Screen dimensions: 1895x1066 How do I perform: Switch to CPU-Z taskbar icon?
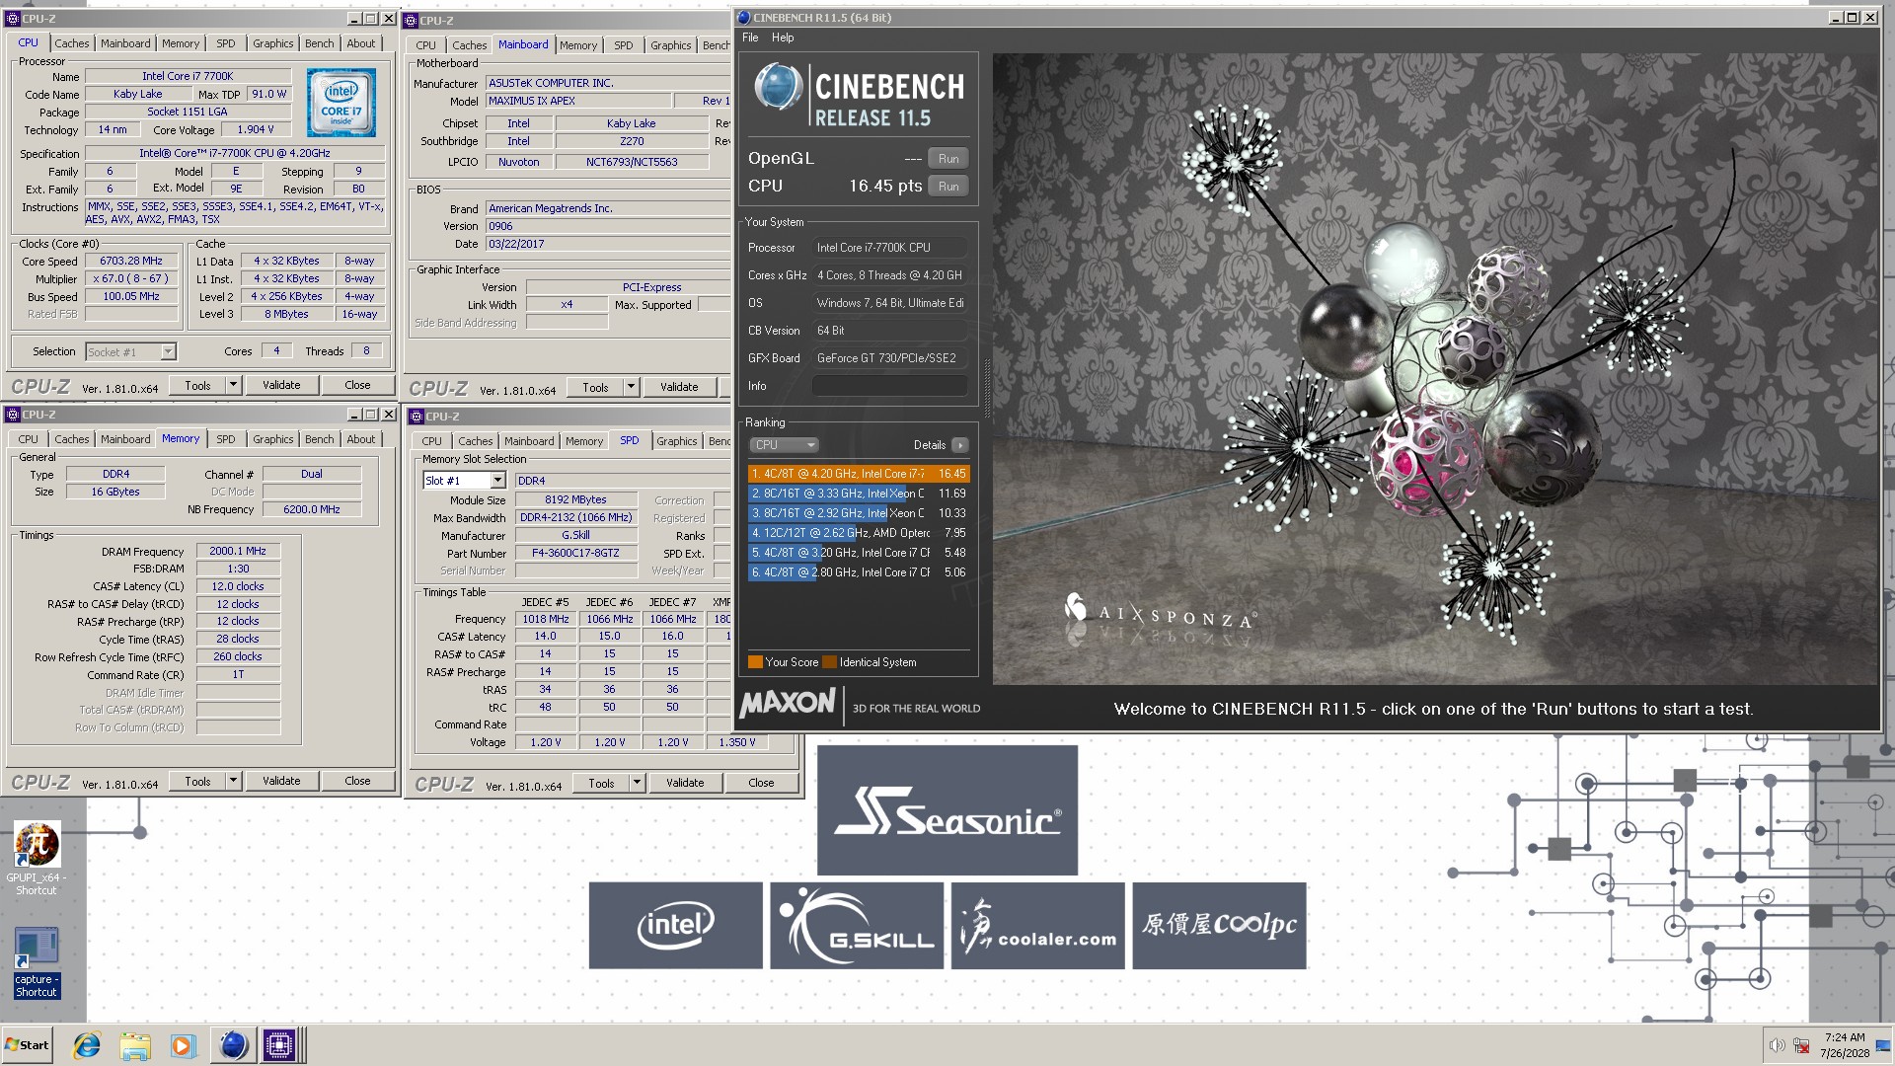coord(279,1045)
